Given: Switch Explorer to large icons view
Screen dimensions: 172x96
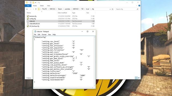Looking at the screenshot, I should (139, 78).
